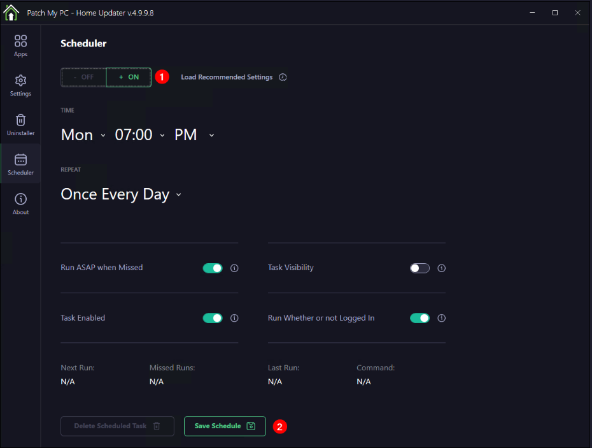Screen dimensions: 592x448
Task: Click clock icon beside Load Recommended Settings
Action: point(283,77)
